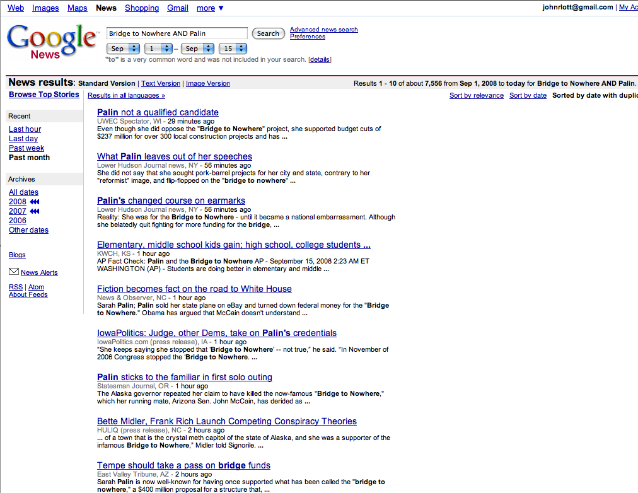Screen dimensions: 638x493
Task: Open the 2008 archive link
Action: pos(18,202)
